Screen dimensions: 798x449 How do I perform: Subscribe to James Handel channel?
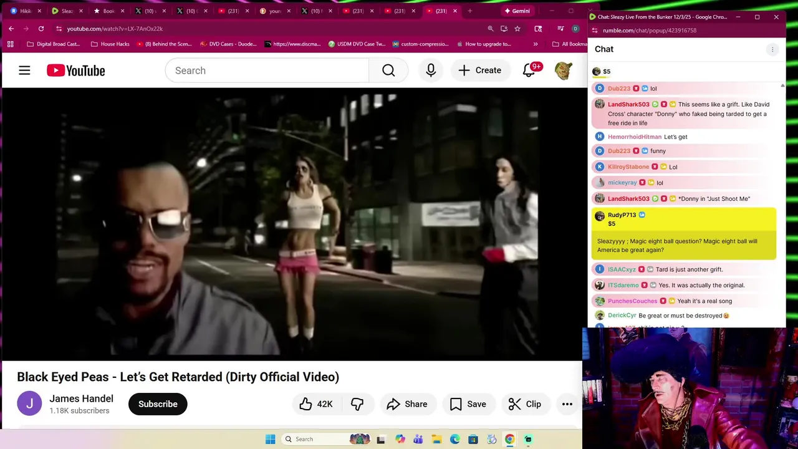[158, 404]
